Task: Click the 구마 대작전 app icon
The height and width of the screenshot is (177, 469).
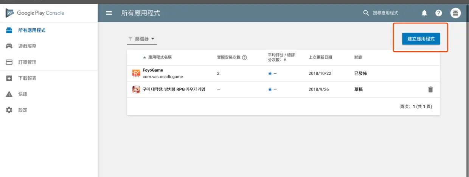Action: (x=136, y=89)
